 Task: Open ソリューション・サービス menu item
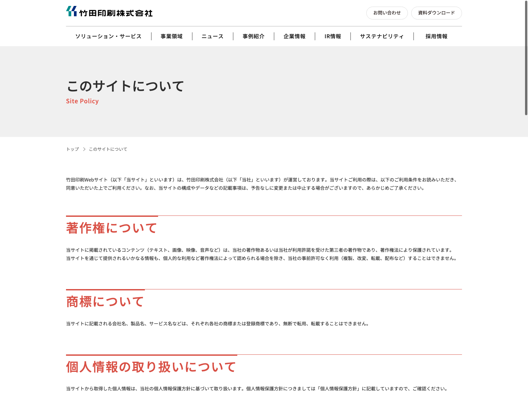108,36
